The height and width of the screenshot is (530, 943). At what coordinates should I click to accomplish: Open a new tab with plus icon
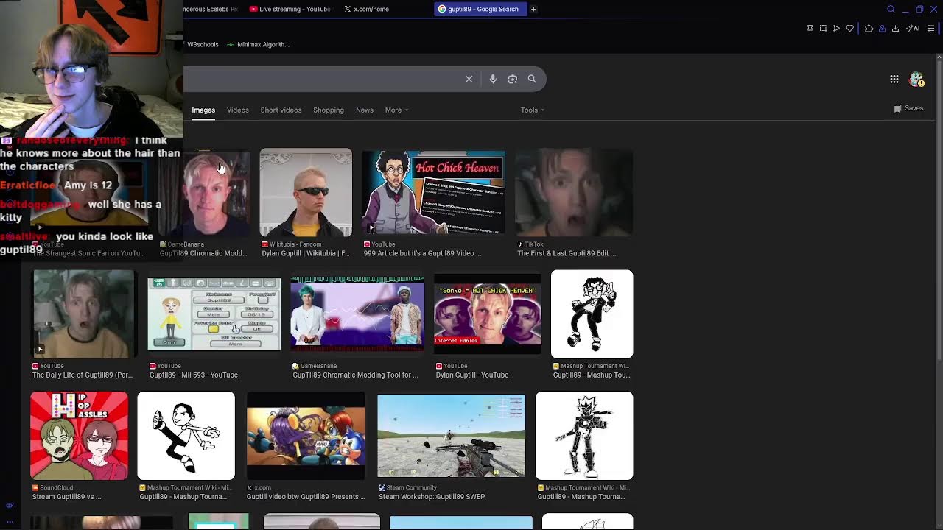(533, 9)
